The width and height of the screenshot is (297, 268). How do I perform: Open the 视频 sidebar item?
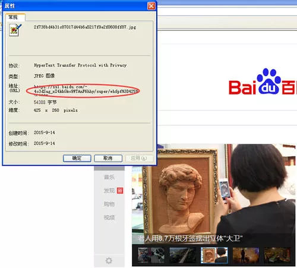tap(109, 217)
